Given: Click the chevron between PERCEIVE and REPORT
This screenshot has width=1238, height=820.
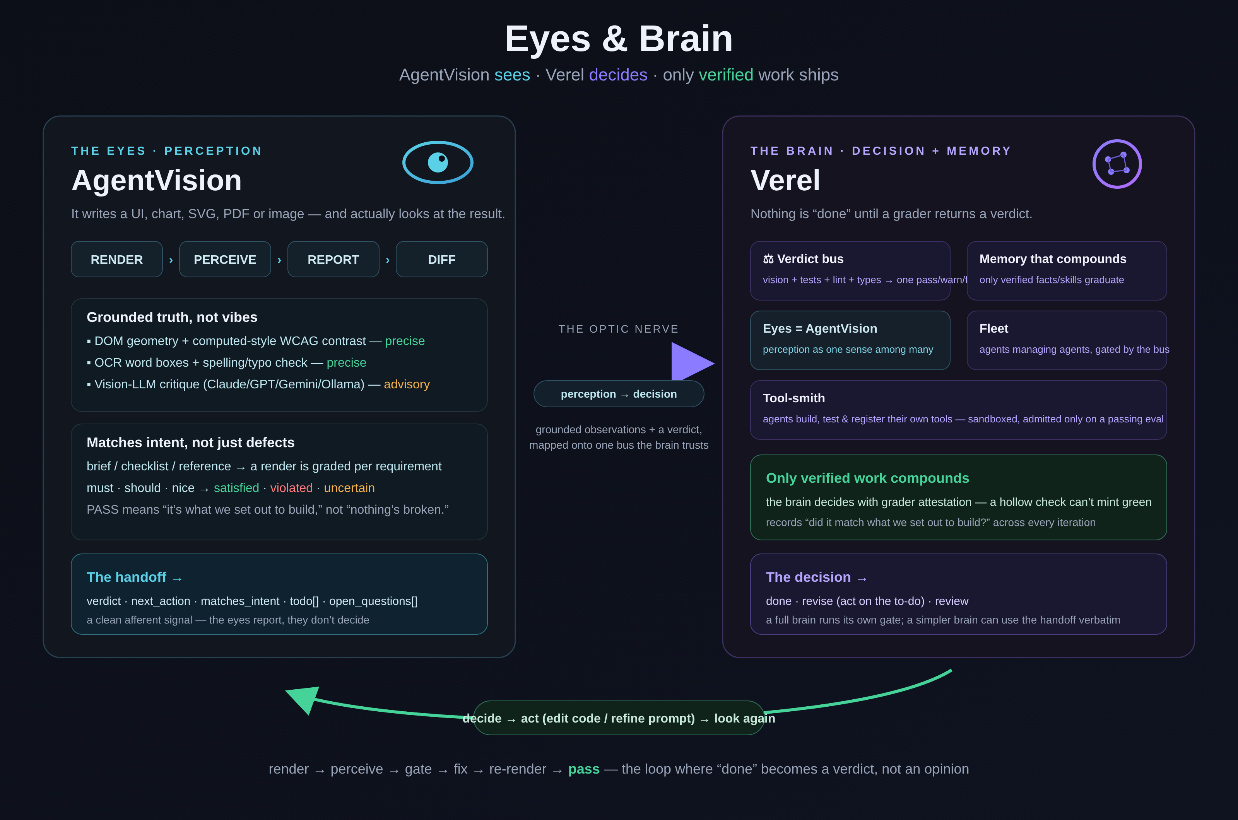Looking at the screenshot, I should (279, 260).
